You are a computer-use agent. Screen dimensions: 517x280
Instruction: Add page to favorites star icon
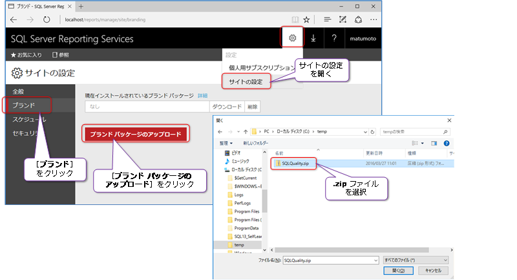tap(306, 20)
